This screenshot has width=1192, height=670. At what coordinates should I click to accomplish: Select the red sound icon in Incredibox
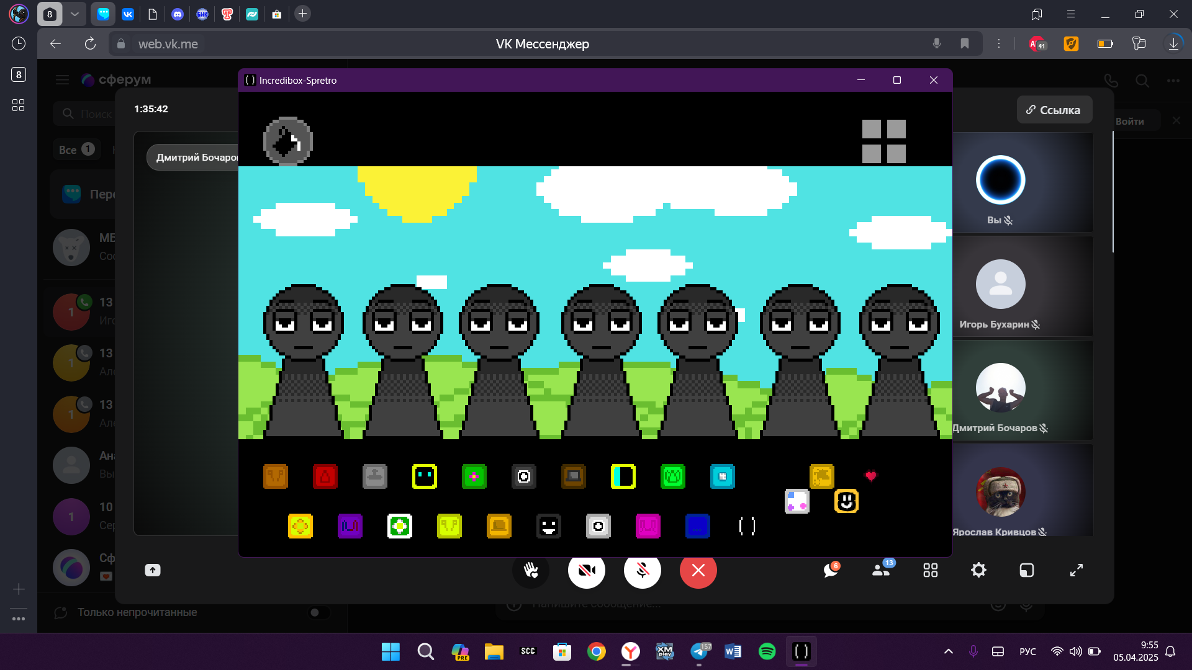tap(325, 476)
